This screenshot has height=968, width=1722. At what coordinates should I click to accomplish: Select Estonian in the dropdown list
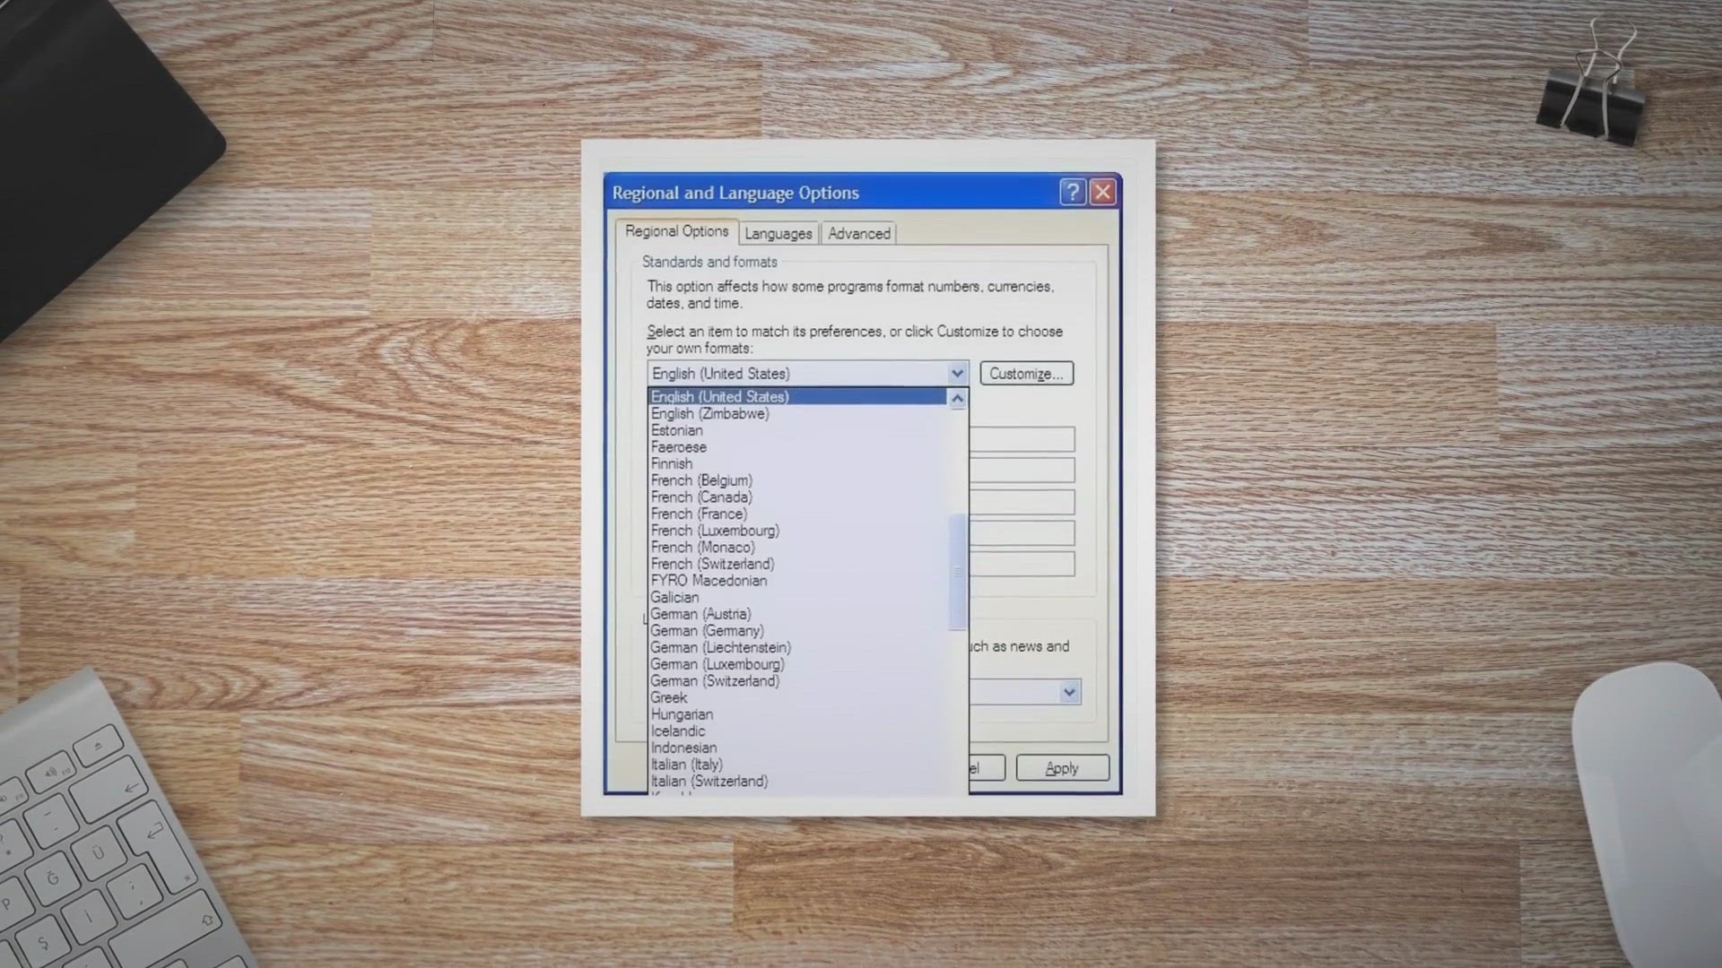(676, 430)
